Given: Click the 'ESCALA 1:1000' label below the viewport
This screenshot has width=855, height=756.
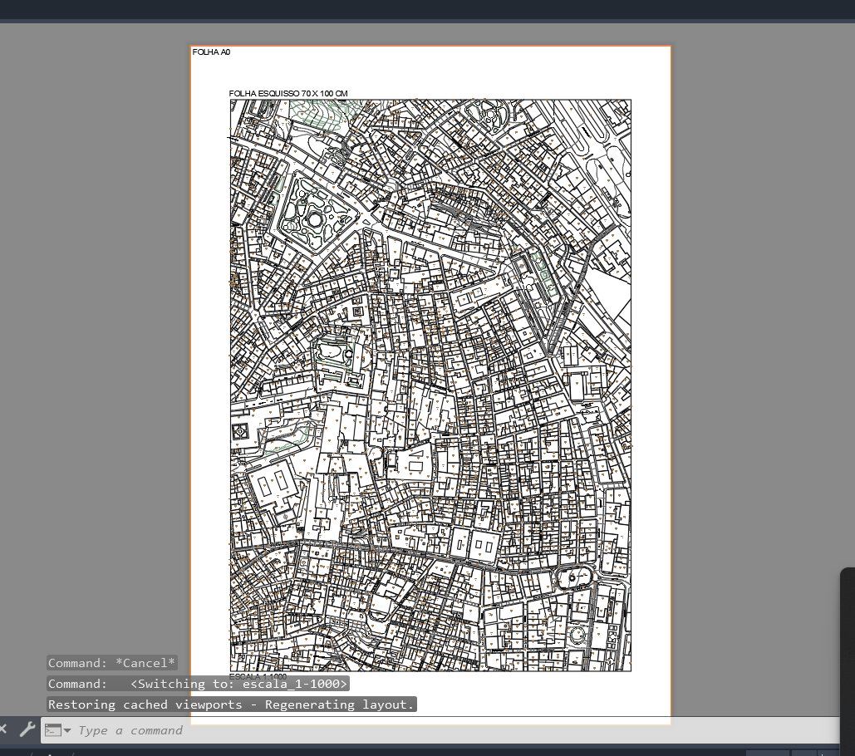Looking at the screenshot, I should [258, 676].
